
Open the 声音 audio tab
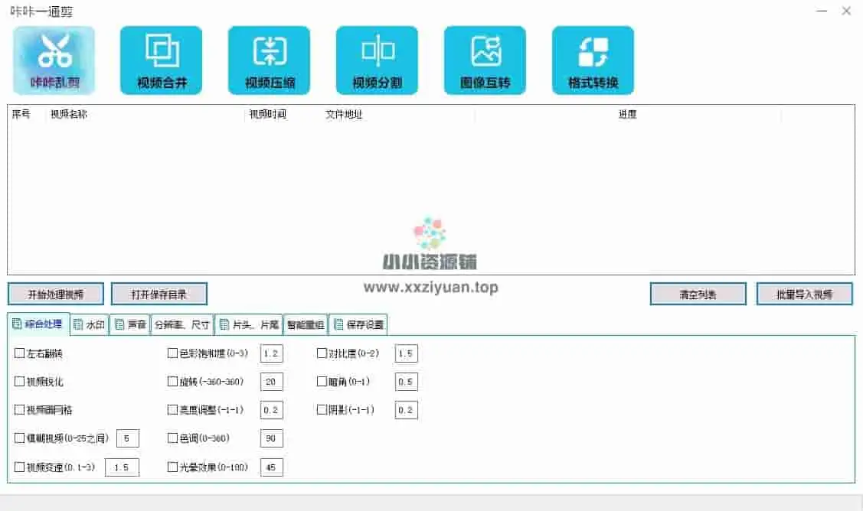[130, 325]
